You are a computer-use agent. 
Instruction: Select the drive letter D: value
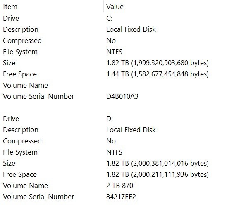coord(110,119)
